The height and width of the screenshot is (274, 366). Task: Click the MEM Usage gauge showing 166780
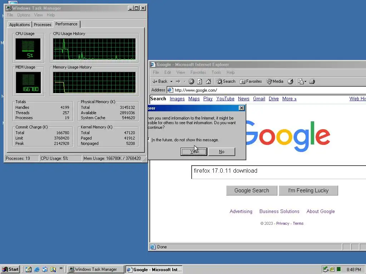28,82
